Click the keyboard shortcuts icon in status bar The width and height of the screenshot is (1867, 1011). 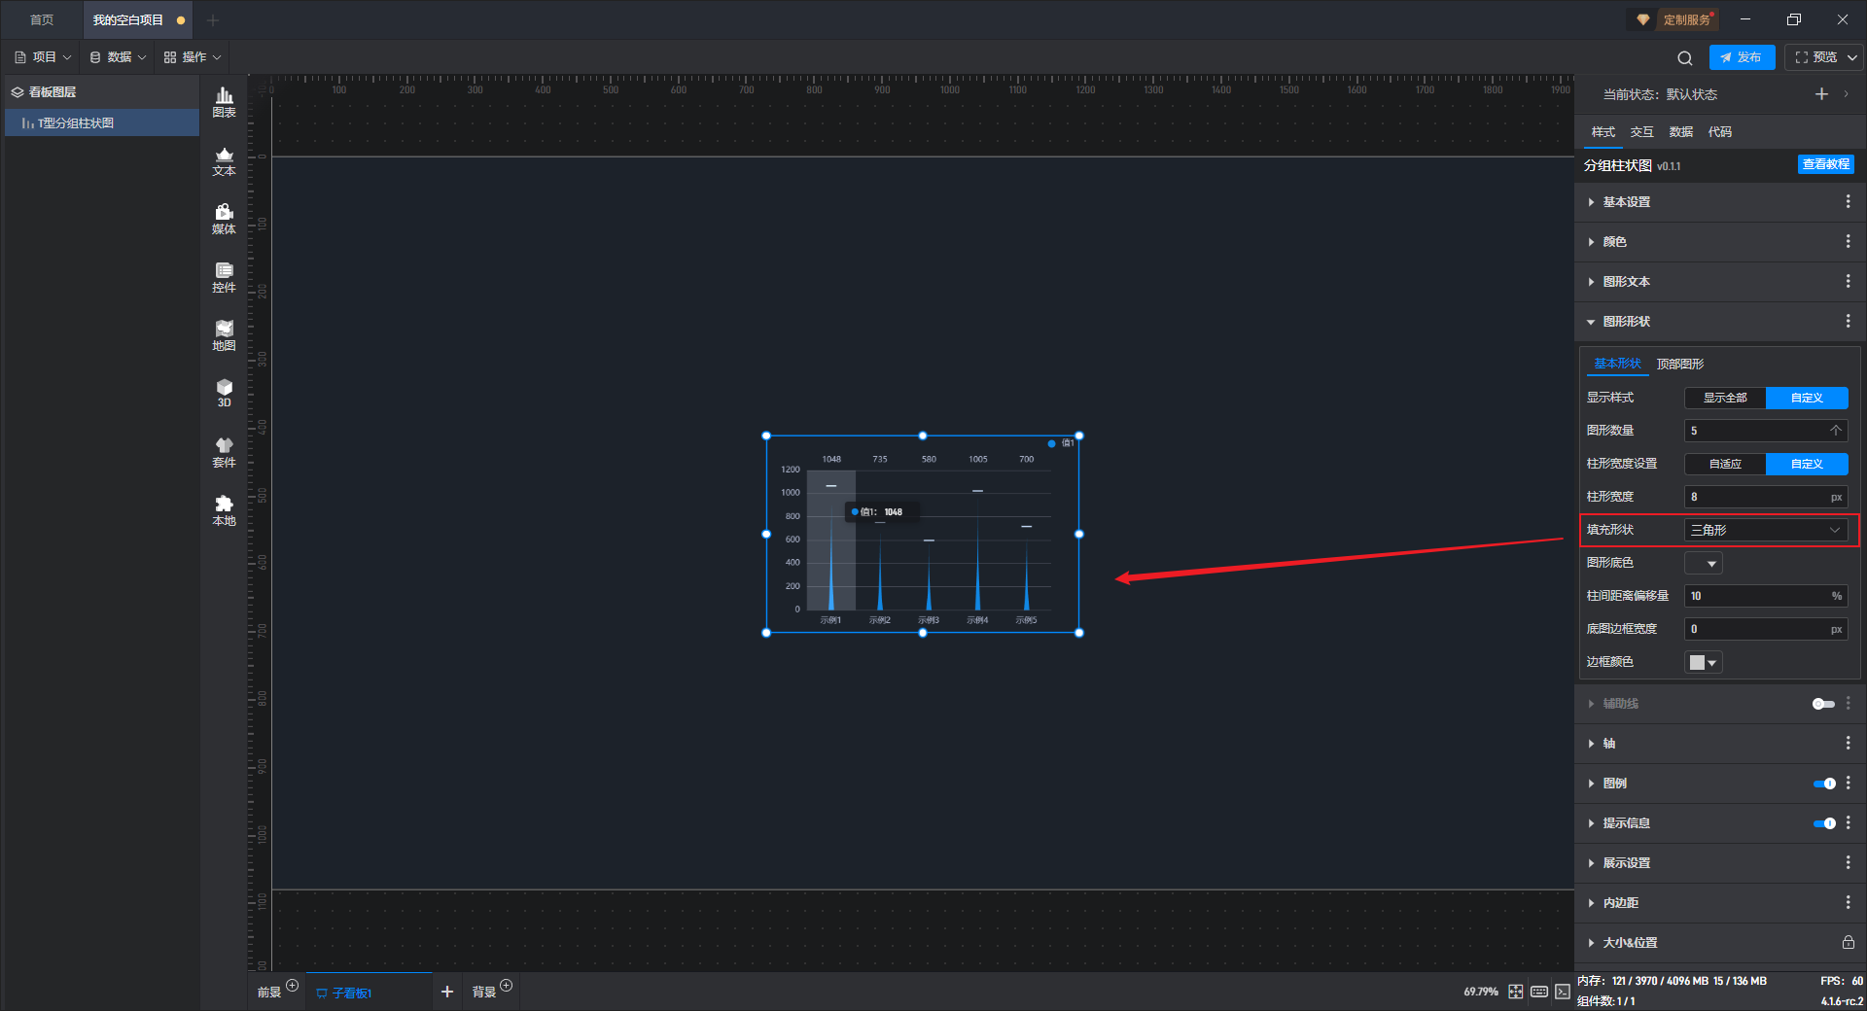coord(1539,992)
